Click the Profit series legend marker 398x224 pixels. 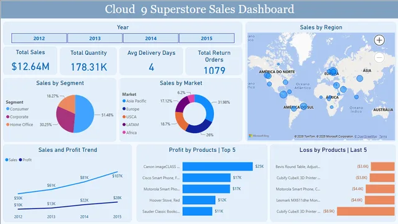click(x=21, y=160)
